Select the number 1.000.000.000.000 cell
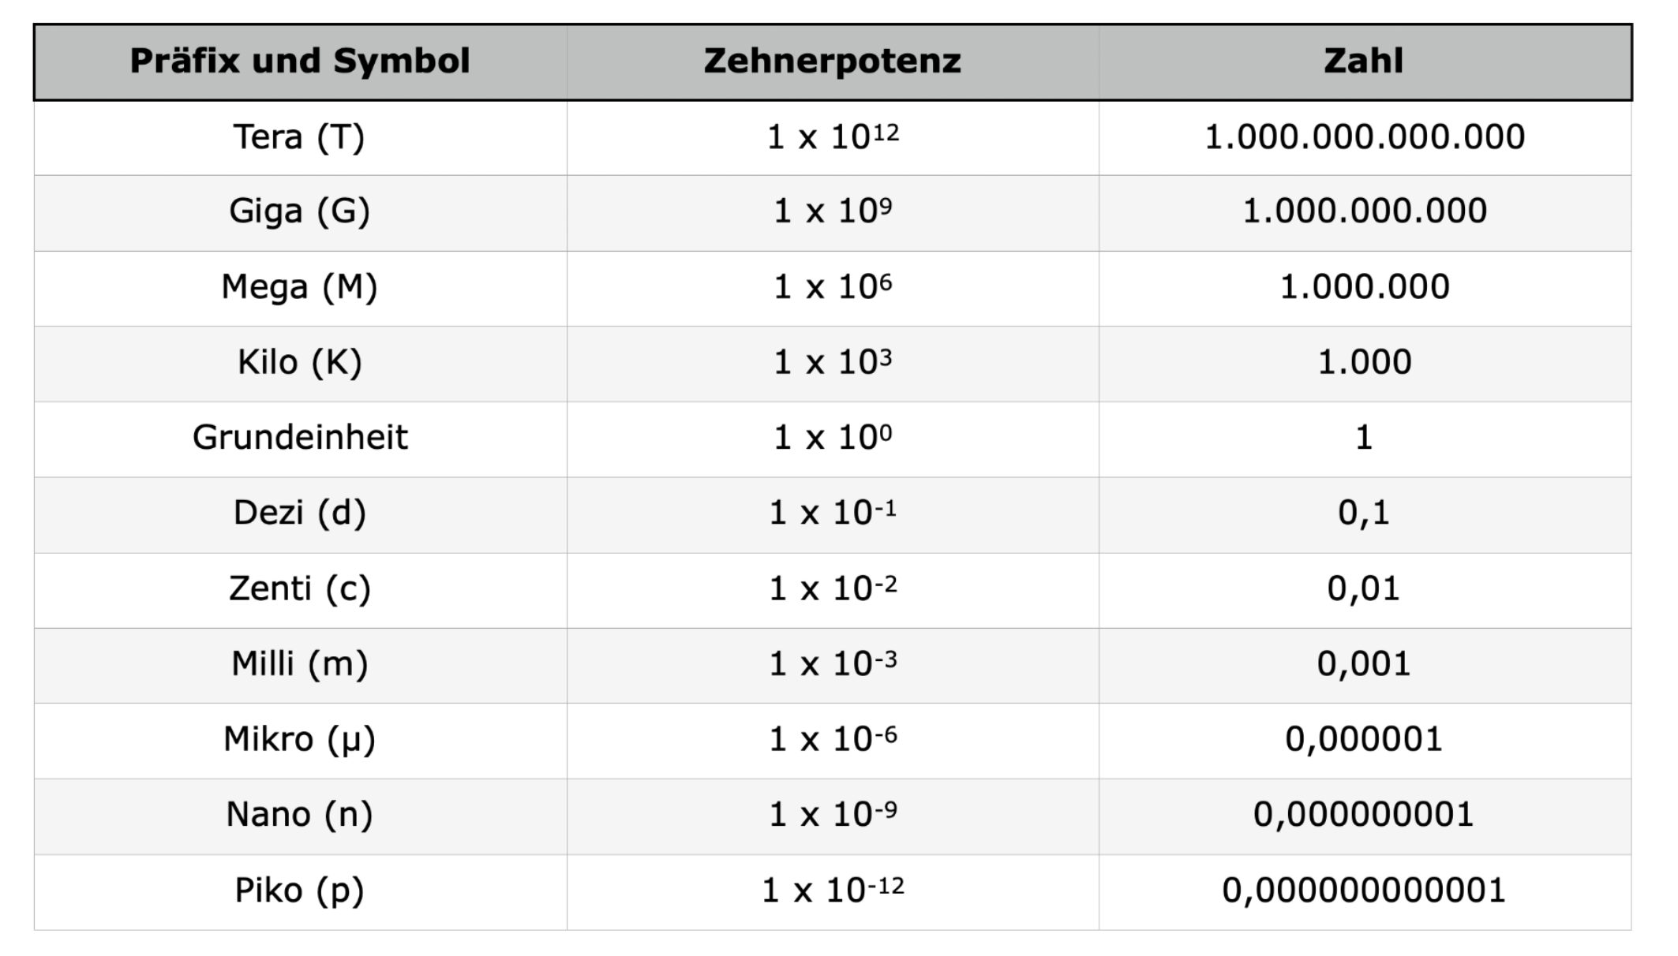 tap(1364, 137)
